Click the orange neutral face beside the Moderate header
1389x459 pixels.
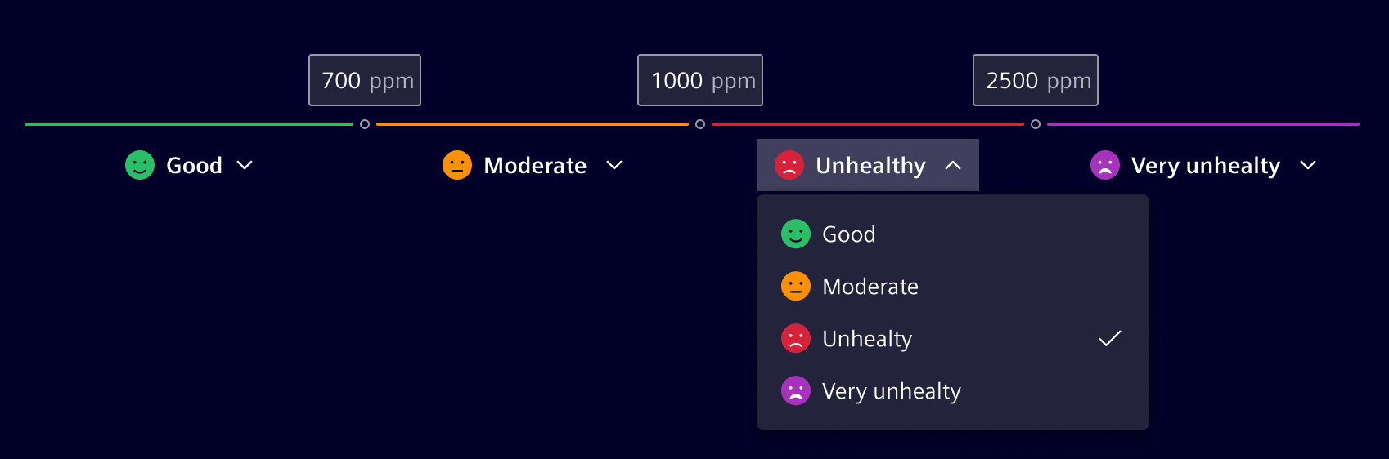(x=457, y=165)
